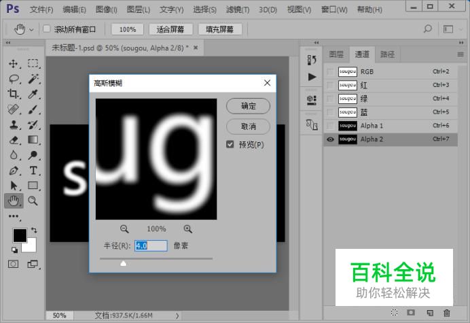Show the Red channel visibility
Image resolution: width=470 pixels, height=323 pixels.
330,85
